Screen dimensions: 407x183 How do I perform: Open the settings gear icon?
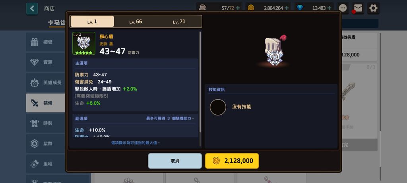[373, 8]
